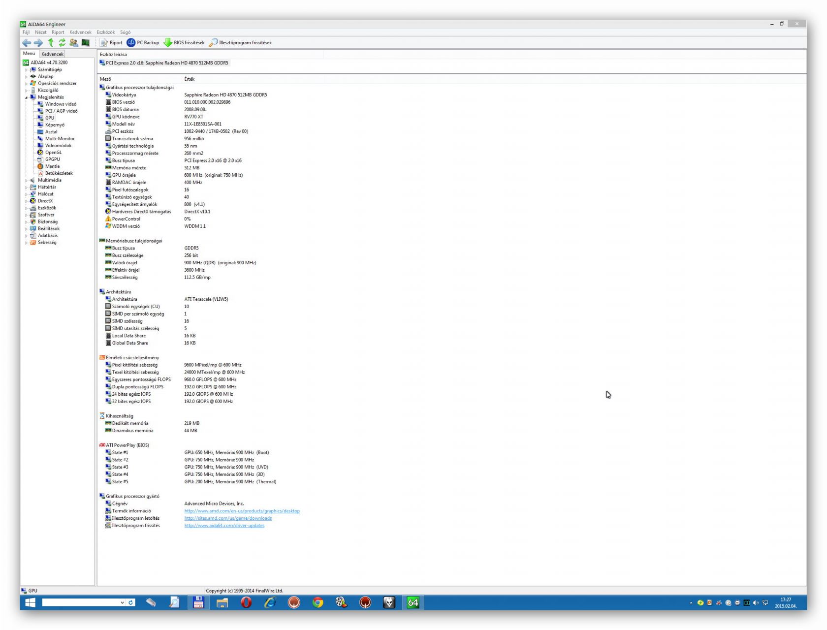This screenshot has height=630, width=827.
Task: Click the green up-level arrow
Action: click(x=51, y=43)
